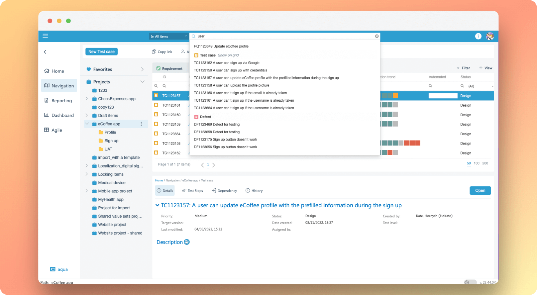Set page size to 200
Image resolution: width=537 pixels, height=295 pixels.
tap(485, 163)
